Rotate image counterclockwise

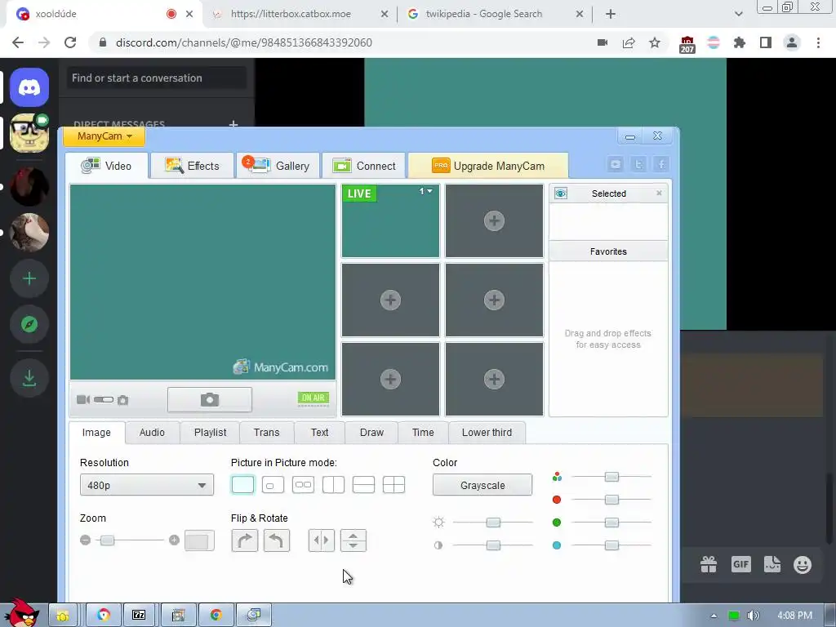coord(276,540)
